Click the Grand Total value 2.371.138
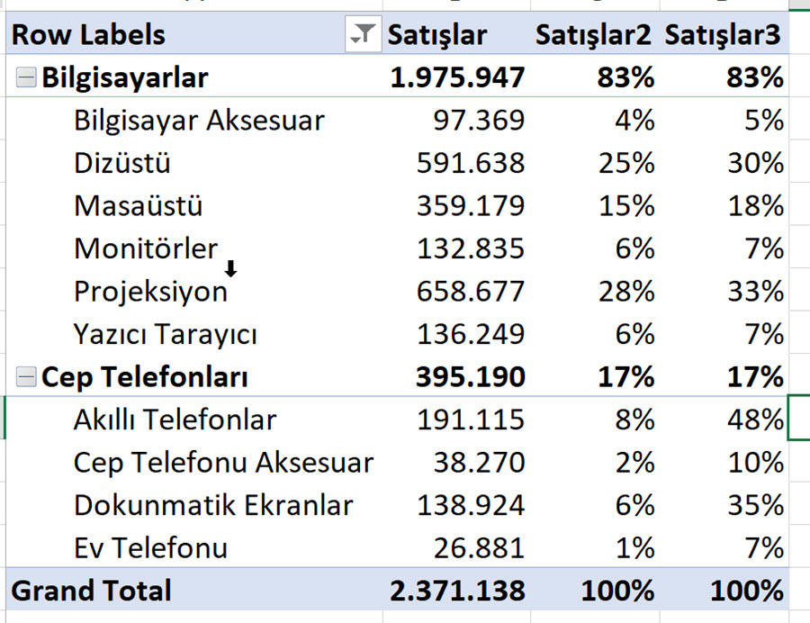This screenshot has width=810, height=623. coord(458,591)
